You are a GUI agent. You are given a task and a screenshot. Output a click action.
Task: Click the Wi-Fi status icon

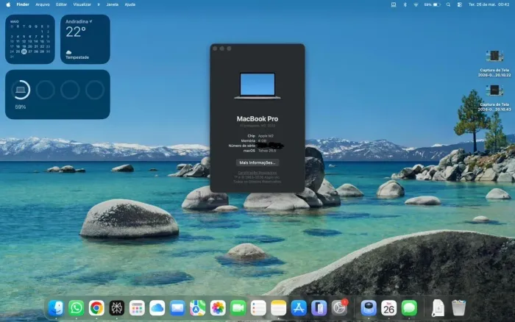(416, 4)
